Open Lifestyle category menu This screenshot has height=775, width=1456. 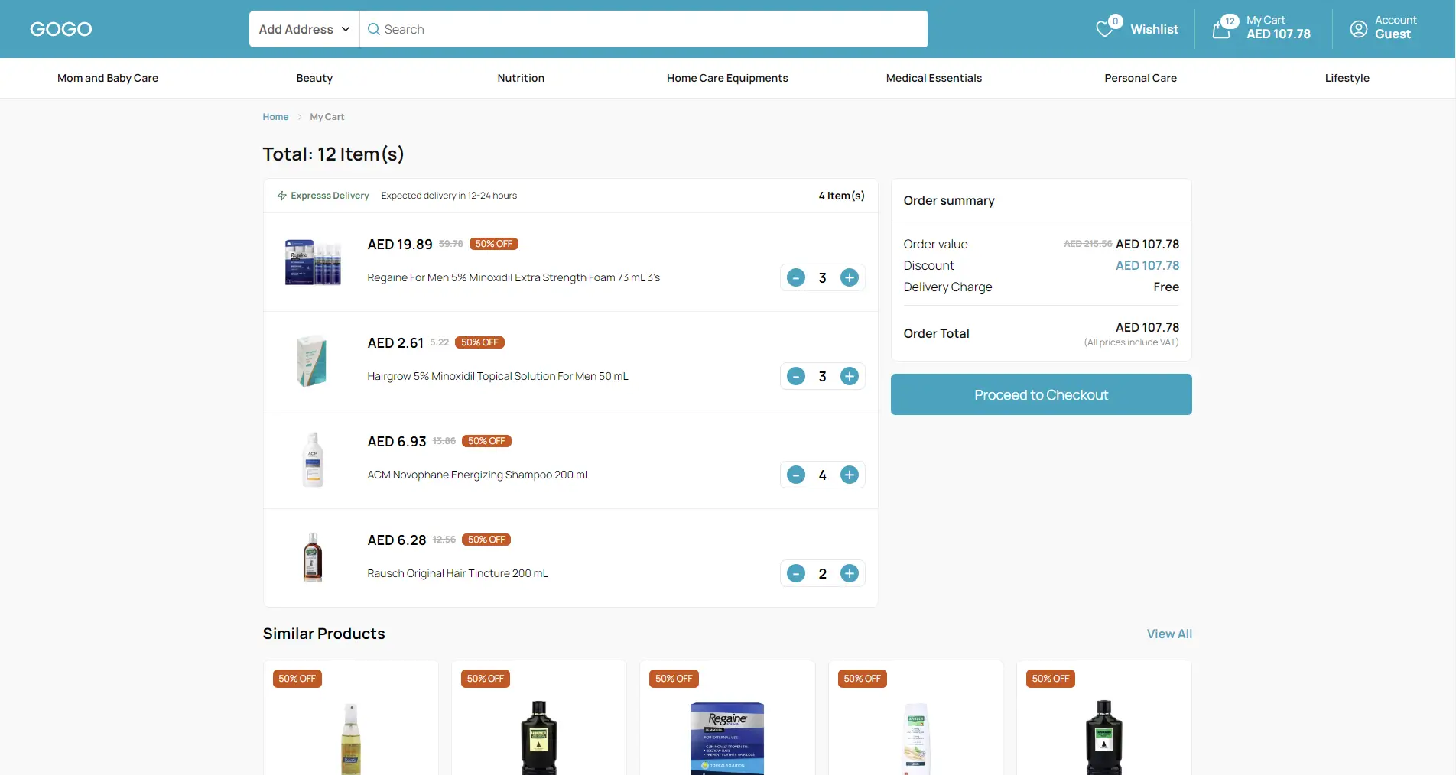[1347, 78]
